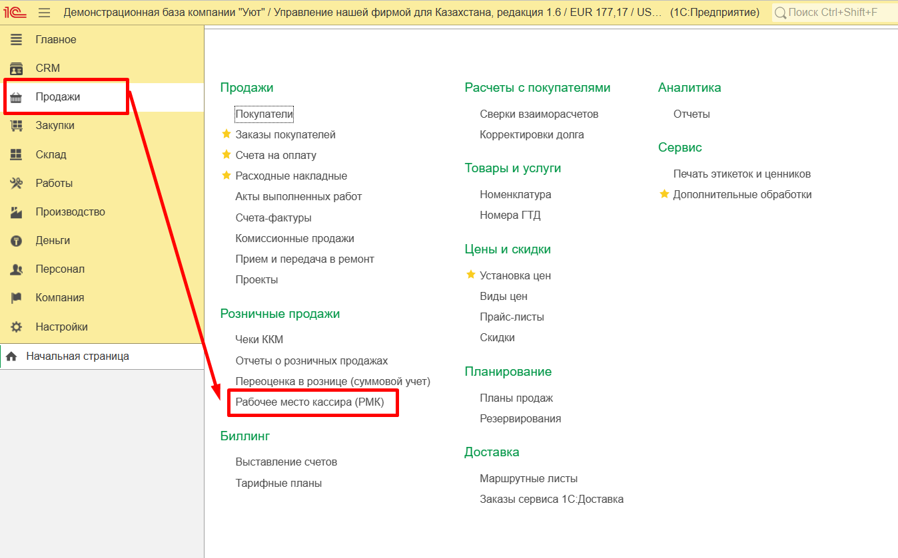Open Отчеты о розничных продажах

tap(312, 360)
